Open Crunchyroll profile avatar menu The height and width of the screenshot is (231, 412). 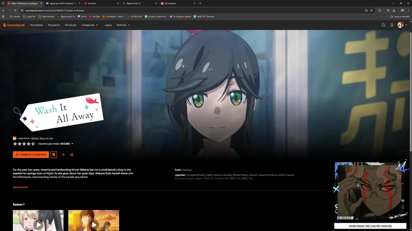click(x=400, y=25)
